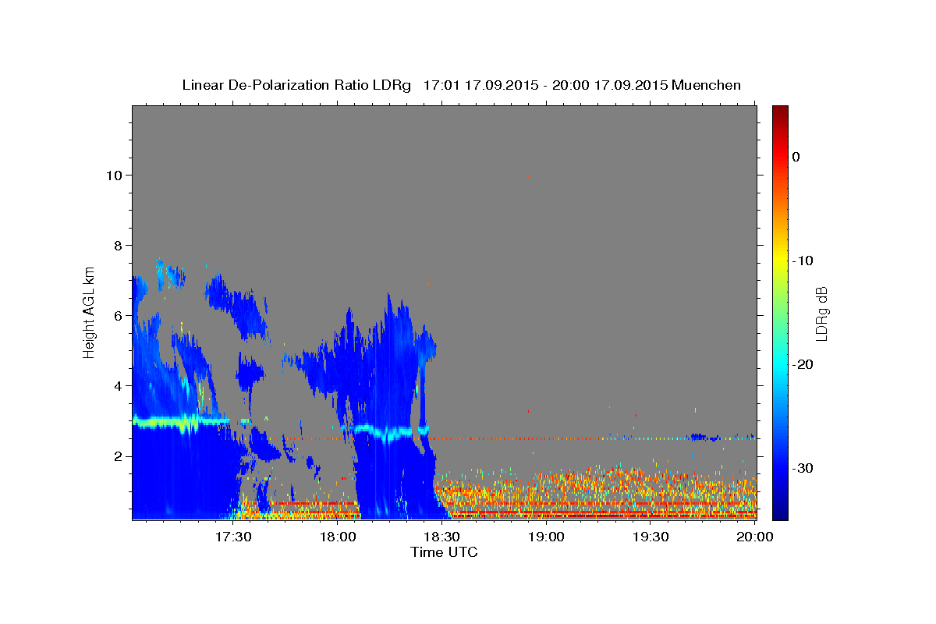Click the 'Time UTC' axis label
The image size is (936, 624).
(444, 552)
